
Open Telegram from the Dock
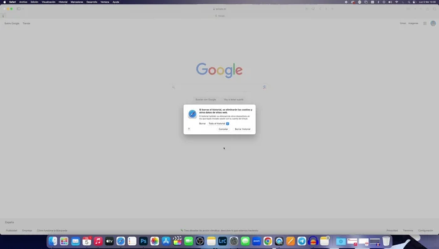pos(302,241)
